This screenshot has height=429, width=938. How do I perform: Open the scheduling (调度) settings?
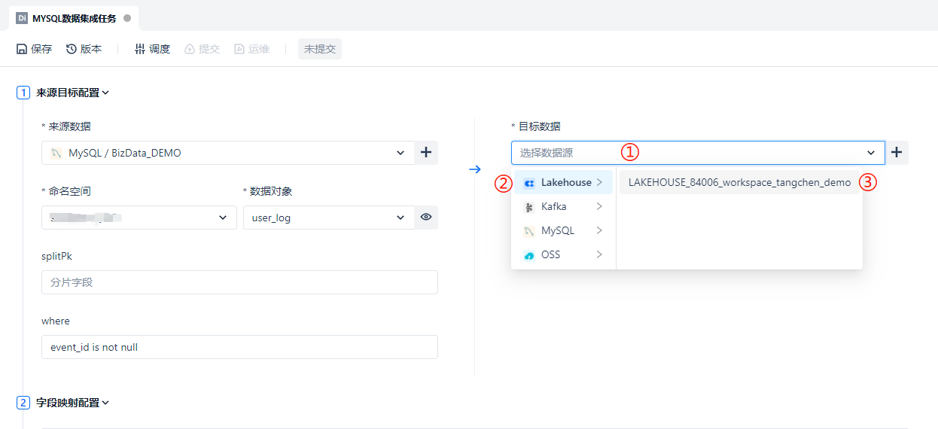[152, 49]
